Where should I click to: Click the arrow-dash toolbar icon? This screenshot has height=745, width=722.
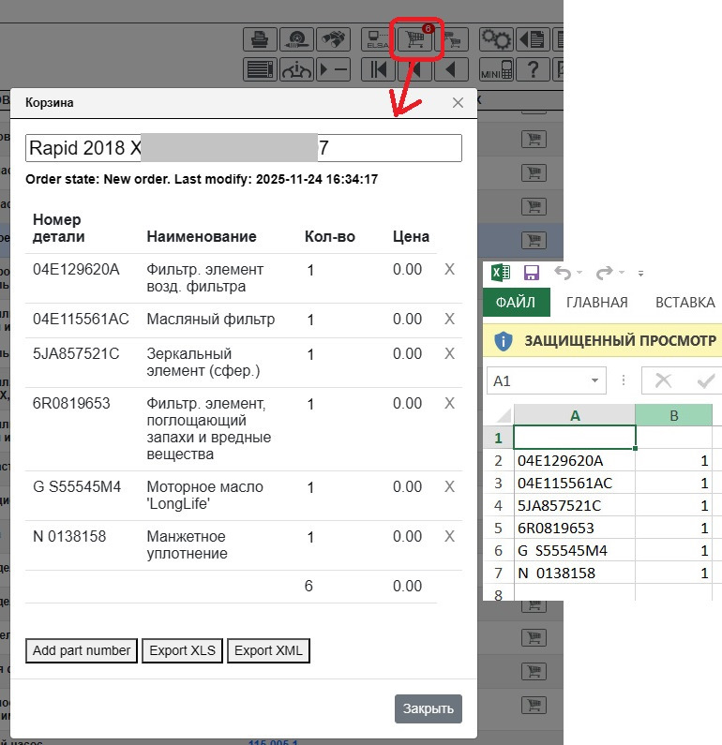334,70
